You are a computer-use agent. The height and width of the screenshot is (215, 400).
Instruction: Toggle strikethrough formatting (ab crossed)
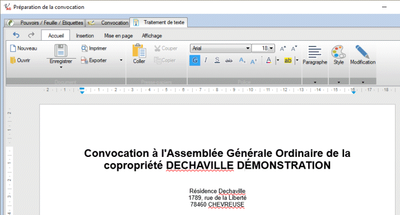coord(229,60)
